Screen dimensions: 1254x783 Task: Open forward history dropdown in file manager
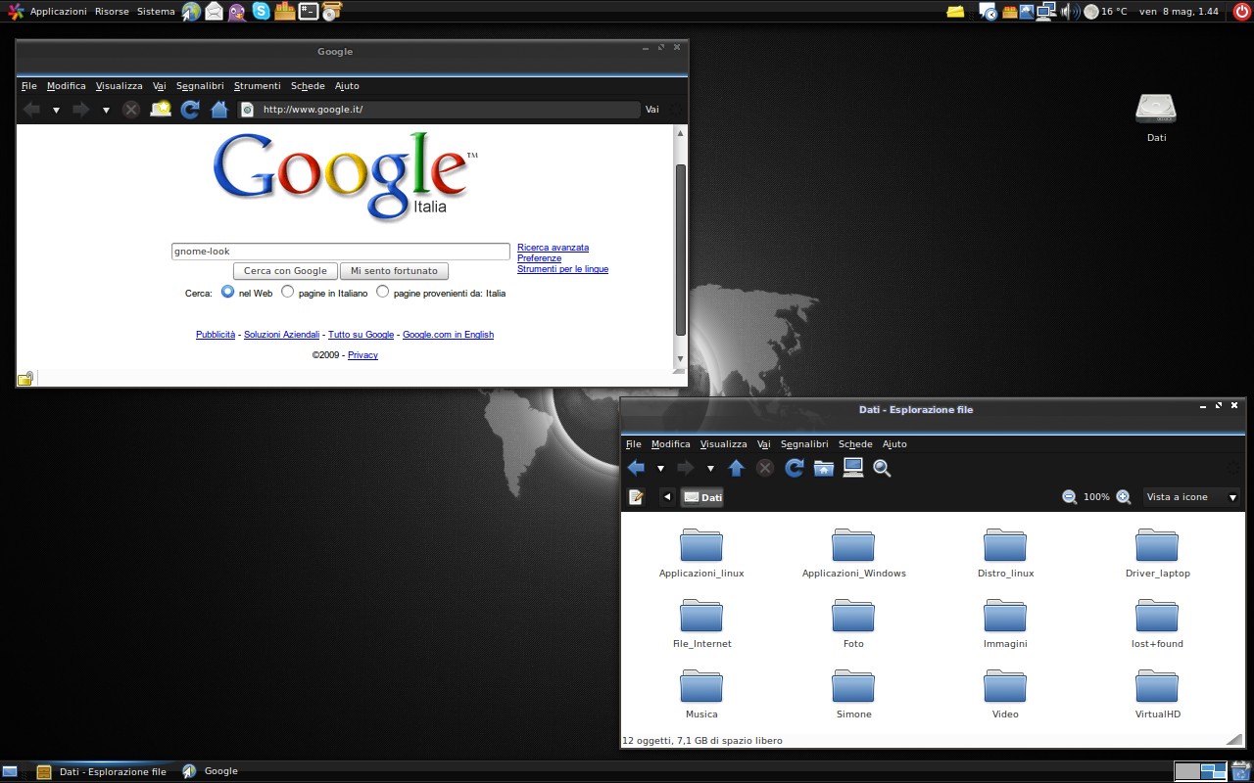tap(710, 469)
